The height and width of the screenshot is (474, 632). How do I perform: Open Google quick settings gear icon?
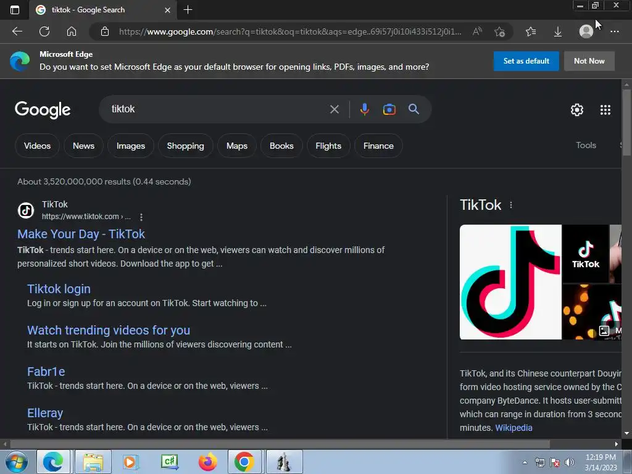click(577, 110)
